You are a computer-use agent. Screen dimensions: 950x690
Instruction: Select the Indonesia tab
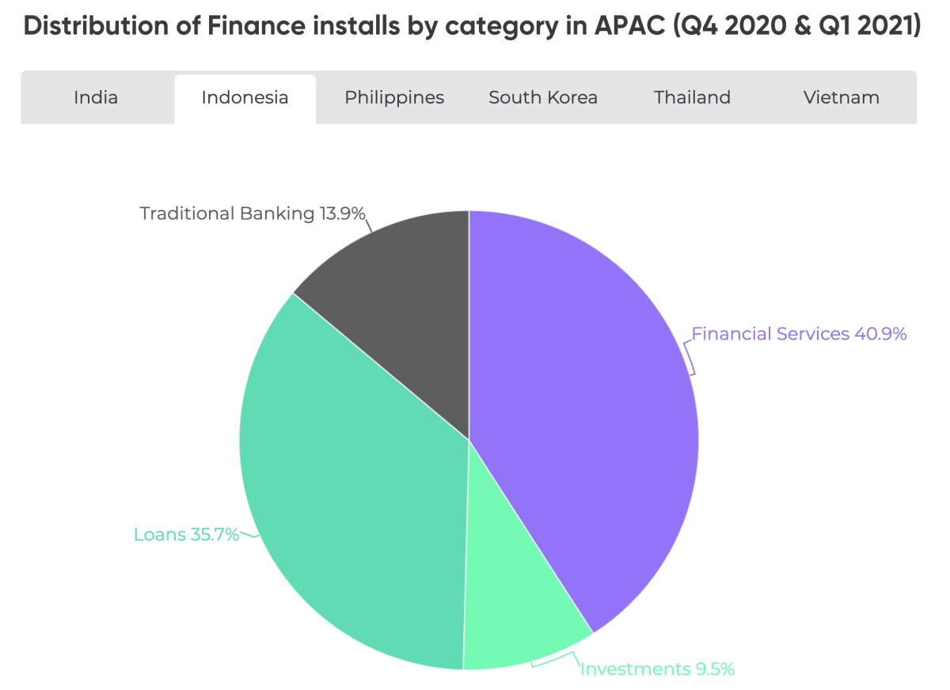click(245, 98)
